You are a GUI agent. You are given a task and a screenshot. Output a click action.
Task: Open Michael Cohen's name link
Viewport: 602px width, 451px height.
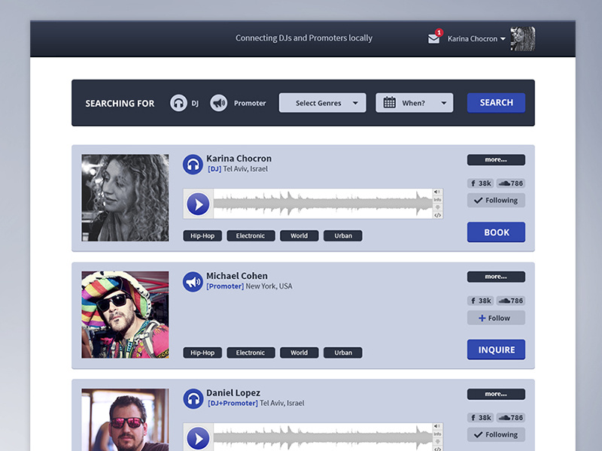[237, 276]
